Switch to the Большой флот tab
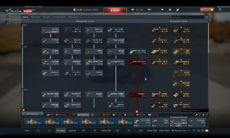This screenshot has width=230, height=138. coord(59,17)
